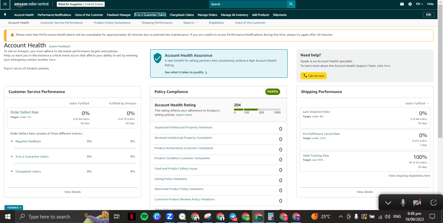The image size is (443, 223).
Task: Open Add Products menu item
Action: tap(260, 15)
